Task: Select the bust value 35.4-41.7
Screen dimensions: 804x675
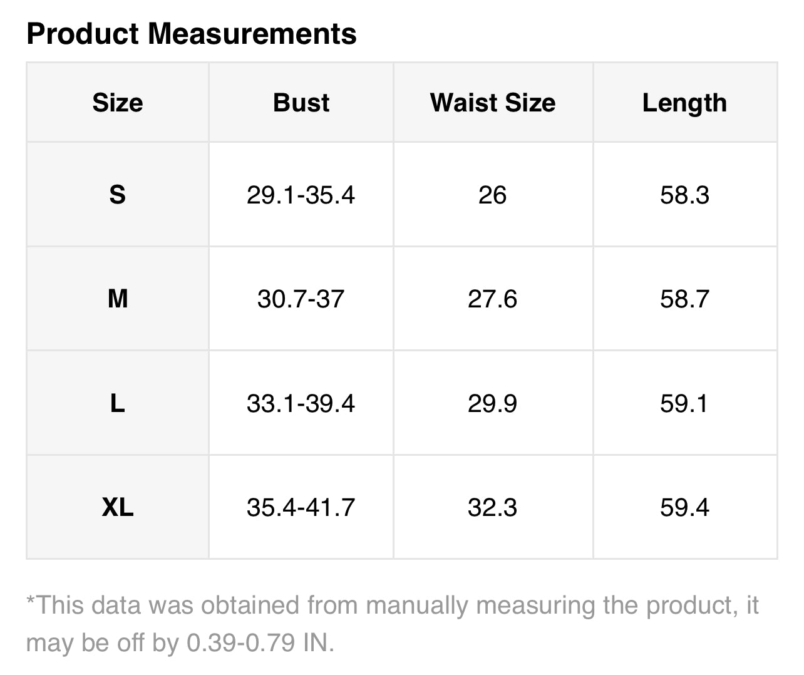Action: tap(301, 507)
